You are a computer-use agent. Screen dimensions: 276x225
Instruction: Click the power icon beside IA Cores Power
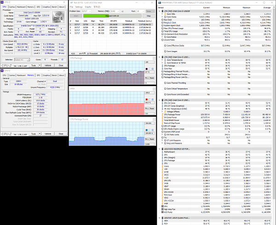[162, 117]
